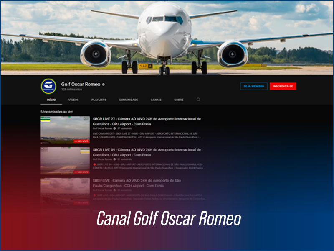Click the '128 mil inscritos' subscriber count
The width and height of the screenshot is (334, 251).
coord(71,90)
